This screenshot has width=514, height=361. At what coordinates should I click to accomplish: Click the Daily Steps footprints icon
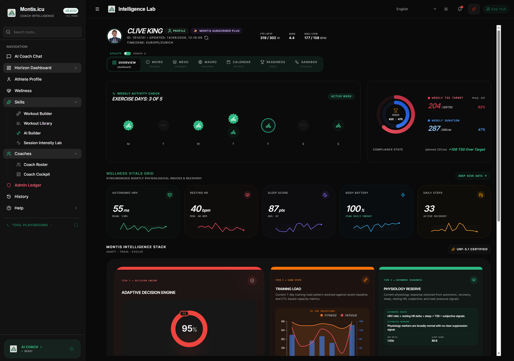tap(481, 195)
